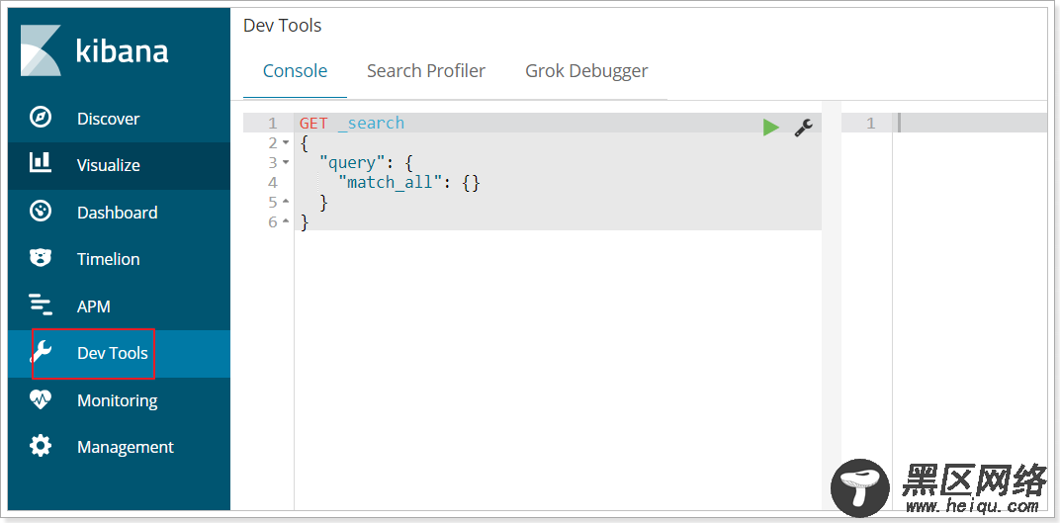Click the GET _search request line
The width and height of the screenshot is (1060, 523).
352,123
